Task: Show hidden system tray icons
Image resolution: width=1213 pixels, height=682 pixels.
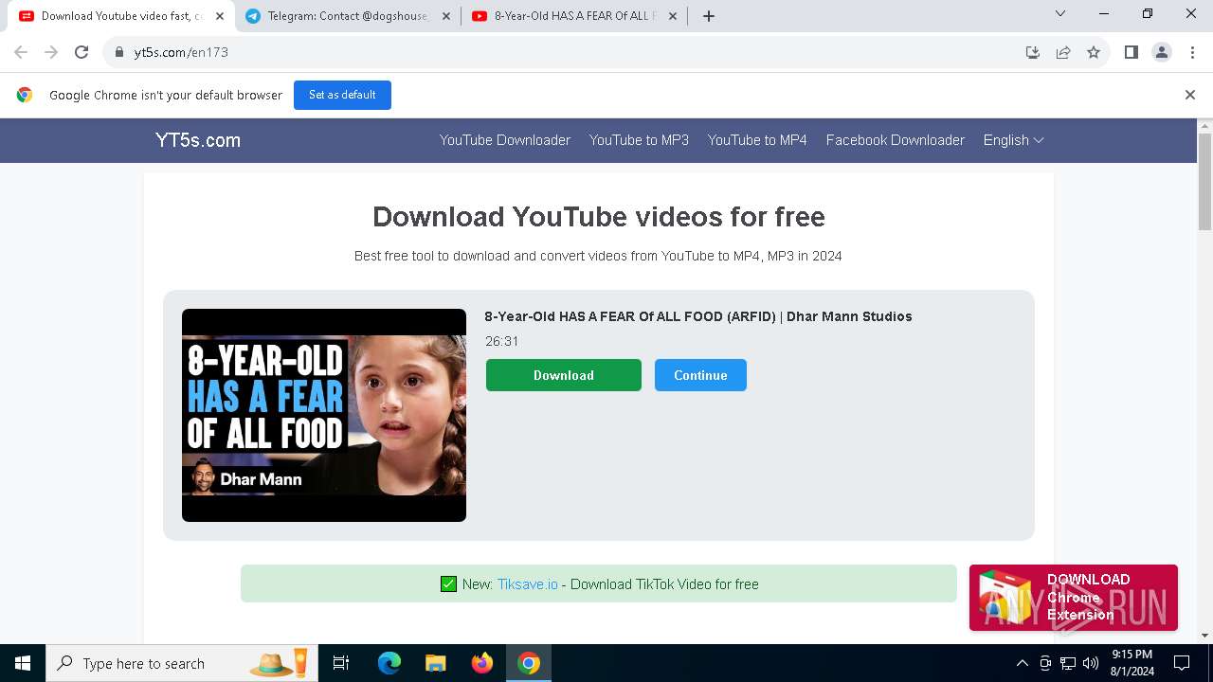Action: (x=1022, y=663)
